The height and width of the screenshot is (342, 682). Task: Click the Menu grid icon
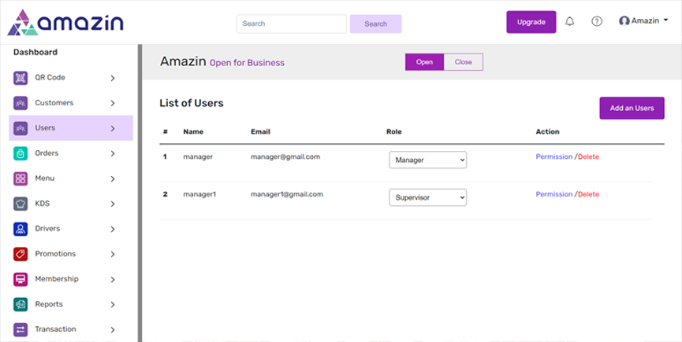pos(20,178)
